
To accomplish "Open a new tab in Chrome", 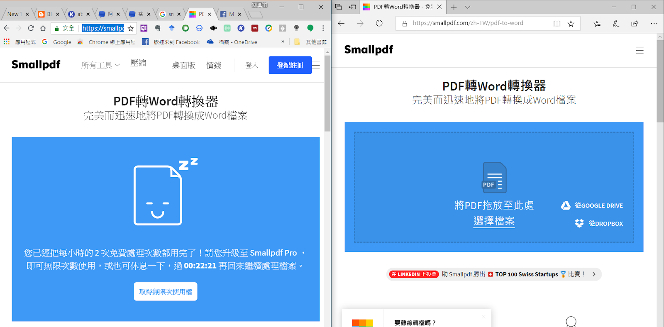I will (x=256, y=15).
